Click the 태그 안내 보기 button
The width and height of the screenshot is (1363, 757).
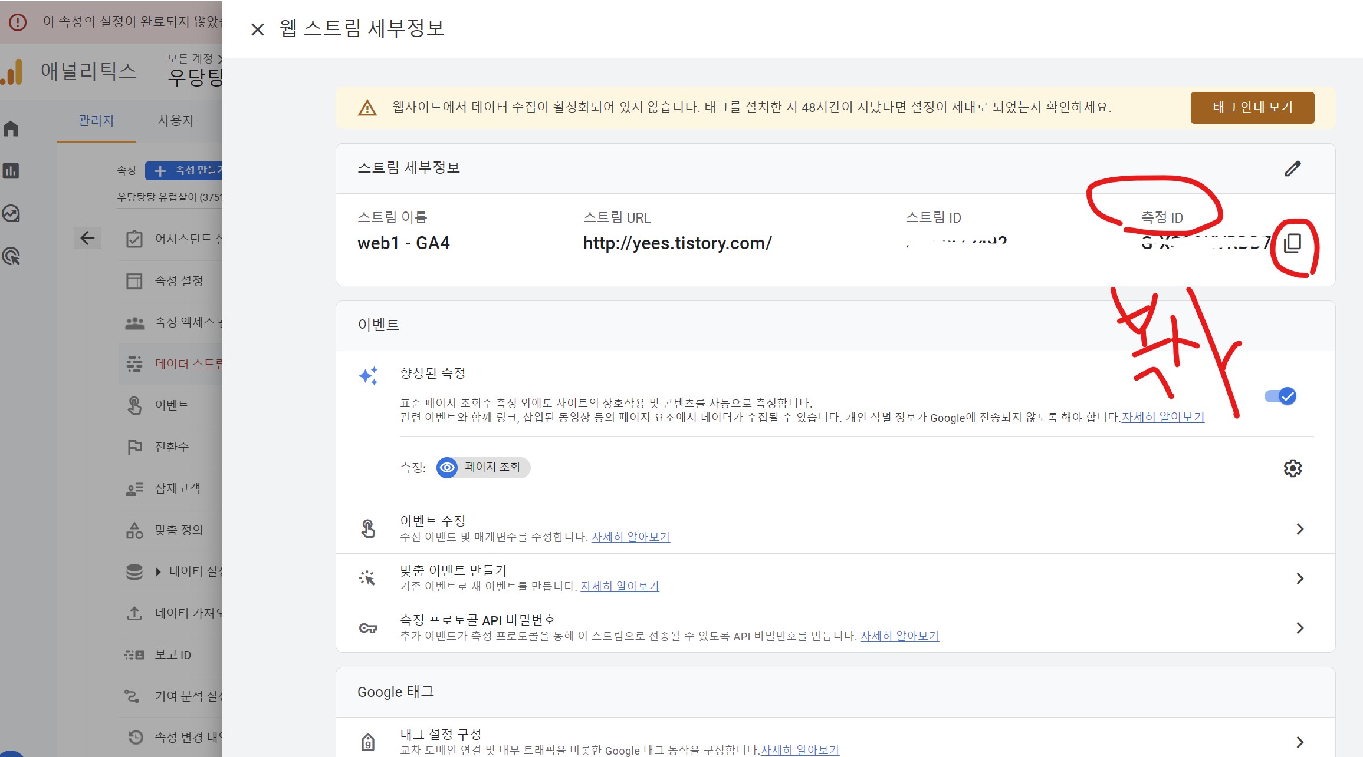1252,107
